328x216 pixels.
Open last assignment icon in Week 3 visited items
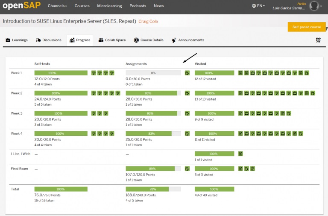point(289,113)
